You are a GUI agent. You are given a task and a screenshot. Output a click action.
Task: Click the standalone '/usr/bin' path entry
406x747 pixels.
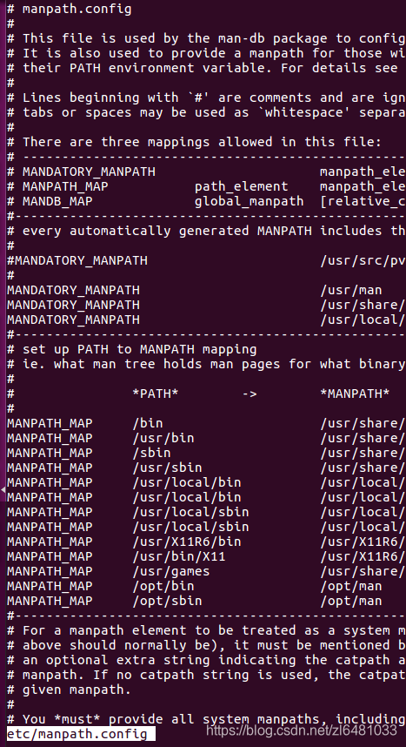click(x=163, y=438)
